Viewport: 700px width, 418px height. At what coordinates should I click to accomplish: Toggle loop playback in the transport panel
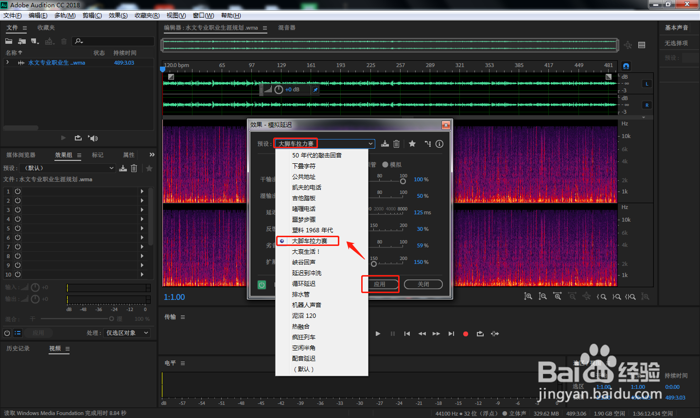point(480,333)
